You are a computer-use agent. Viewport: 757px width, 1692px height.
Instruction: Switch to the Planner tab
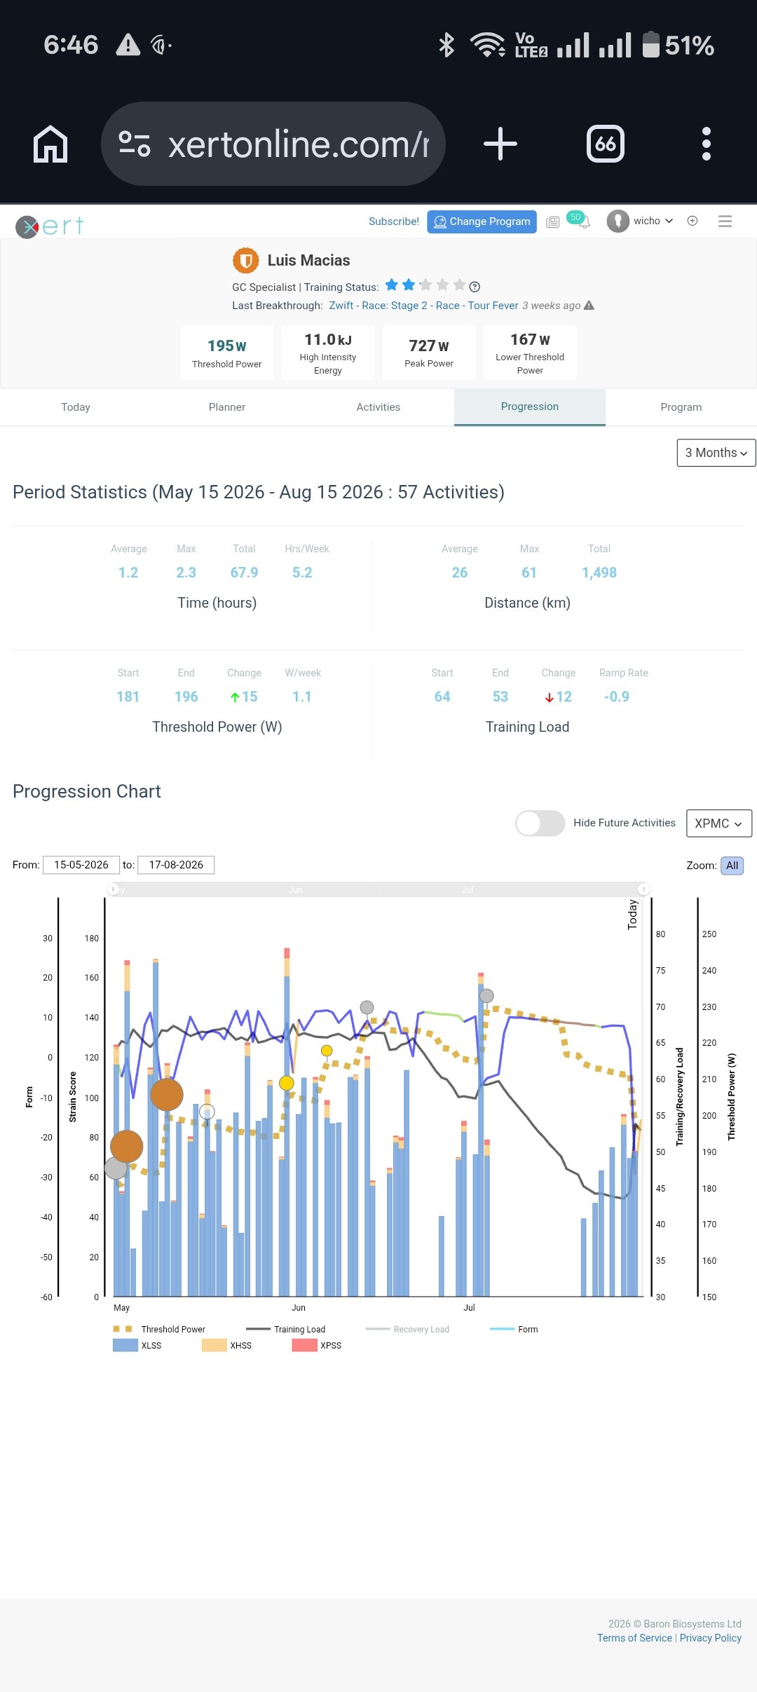coord(227,407)
